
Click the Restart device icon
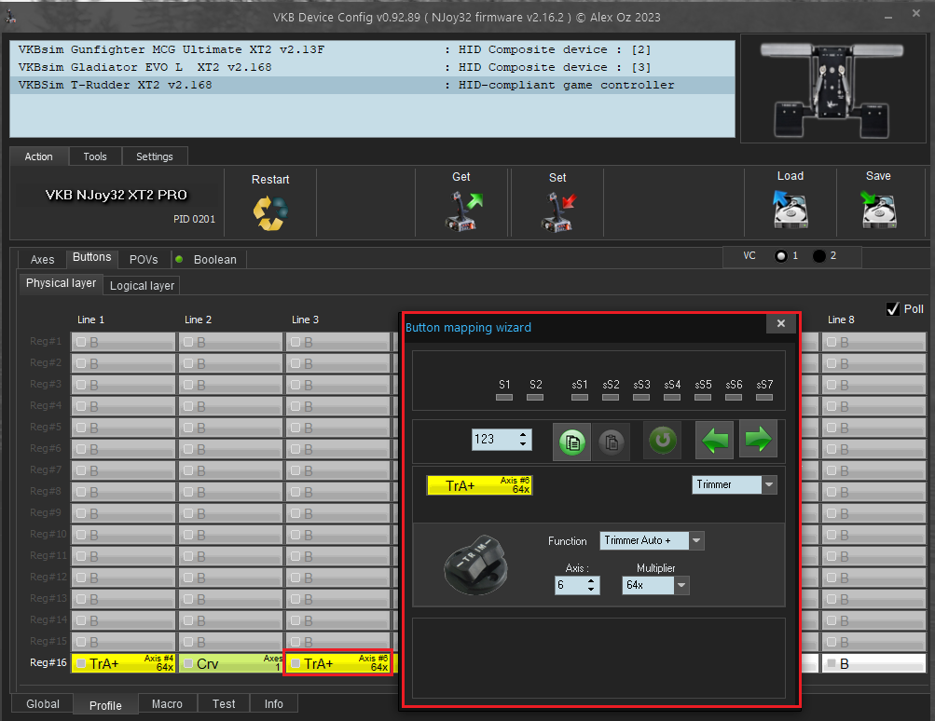(270, 212)
